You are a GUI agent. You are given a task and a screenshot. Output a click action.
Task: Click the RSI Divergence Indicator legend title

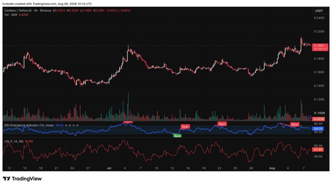coord(29,125)
